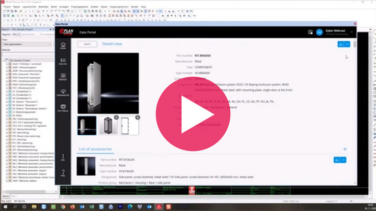Expand the AAA1 (Titelblad / voorblad) node
Image resolution: width=376 pixels, height=211 pixels.
point(7,64)
